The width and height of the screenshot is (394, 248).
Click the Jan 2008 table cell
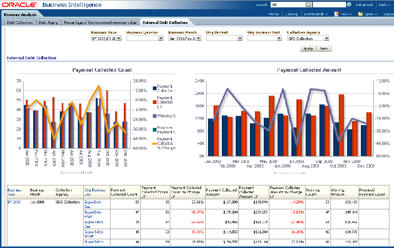37,202
